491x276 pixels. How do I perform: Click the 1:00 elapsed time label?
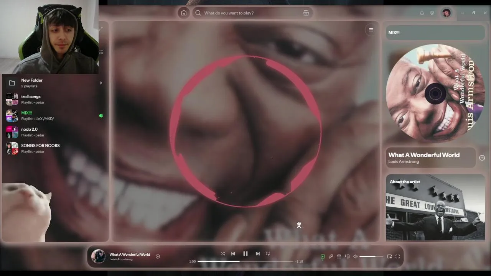[x=193, y=261]
